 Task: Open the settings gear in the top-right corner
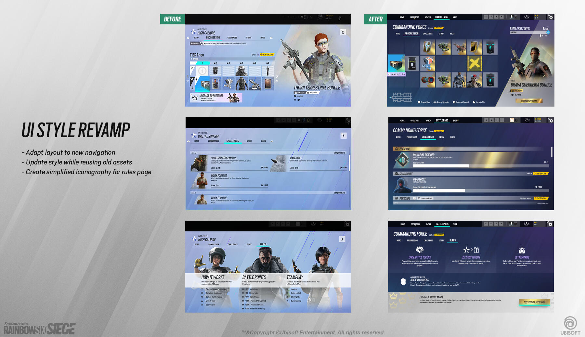550,17
